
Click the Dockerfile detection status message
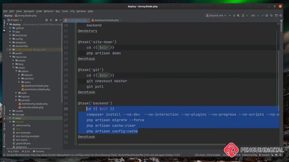click(x=93, y=155)
